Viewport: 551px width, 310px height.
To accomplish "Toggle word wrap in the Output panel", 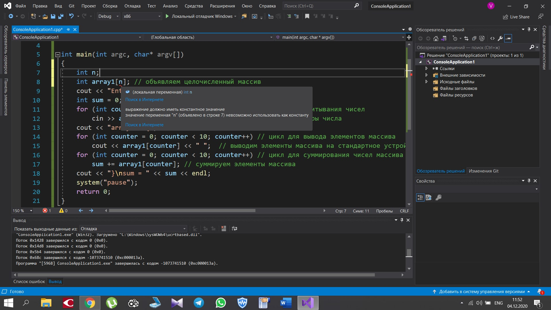I will (x=234, y=228).
